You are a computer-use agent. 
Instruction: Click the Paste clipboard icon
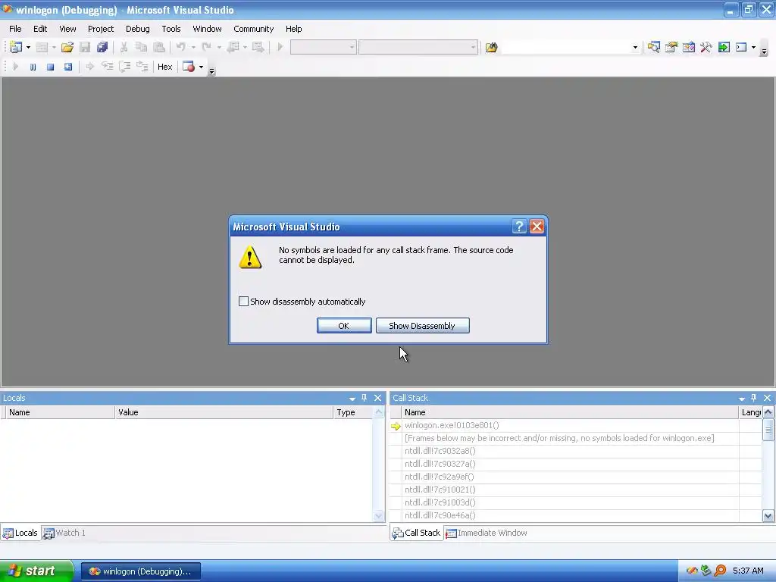[159, 47]
